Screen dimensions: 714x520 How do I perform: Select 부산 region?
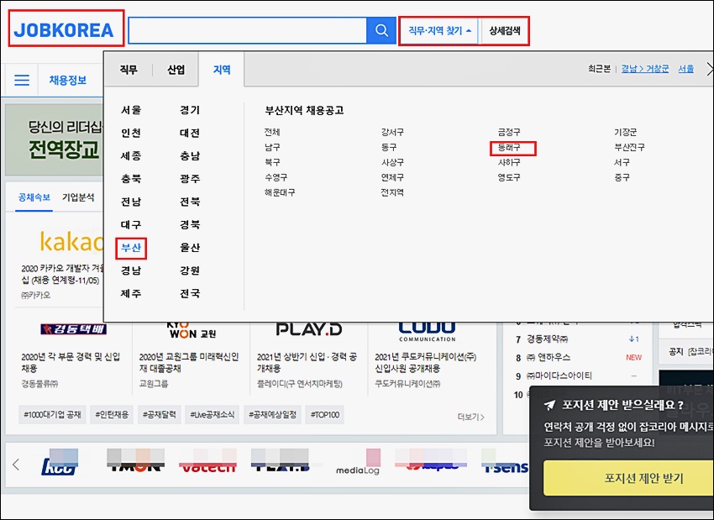click(131, 248)
